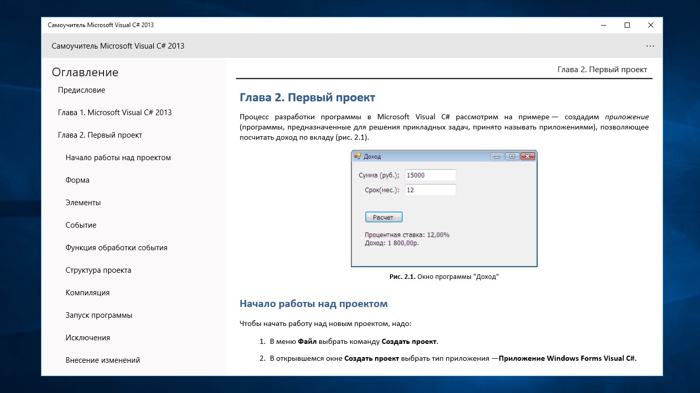Minimize the Самоучитель window
The image size is (700, 393).
coord(603,25)
